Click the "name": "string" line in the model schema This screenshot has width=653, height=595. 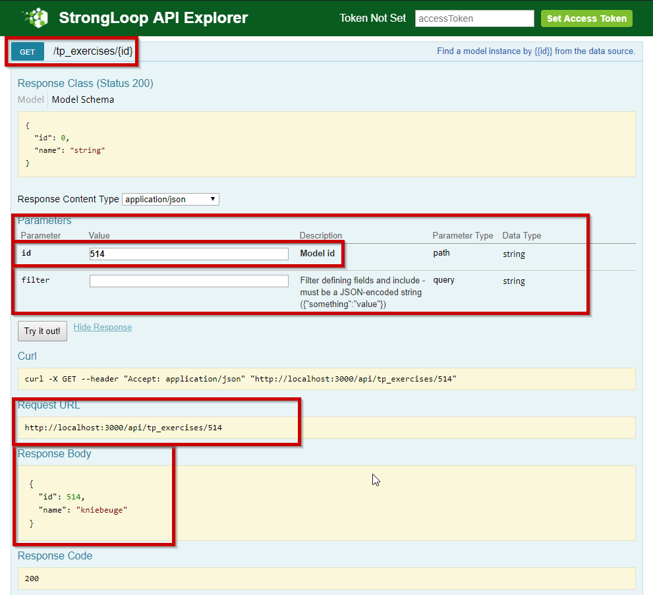pos(70,150)
